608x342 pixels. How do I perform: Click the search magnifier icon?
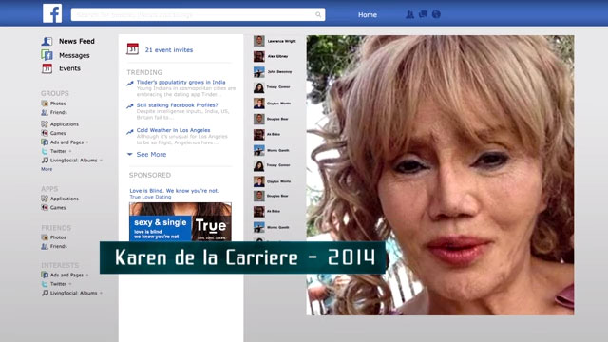tap(318, 15)
